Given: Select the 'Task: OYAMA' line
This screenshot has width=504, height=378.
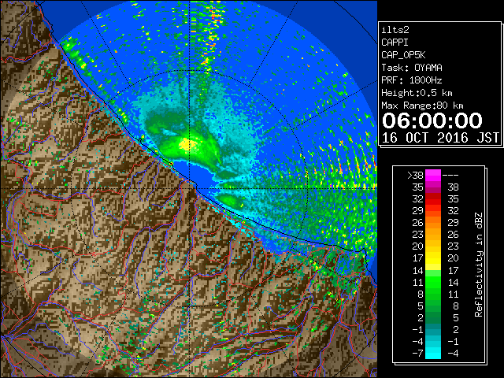Looking at the screenshot, I should tap(412, 68).
